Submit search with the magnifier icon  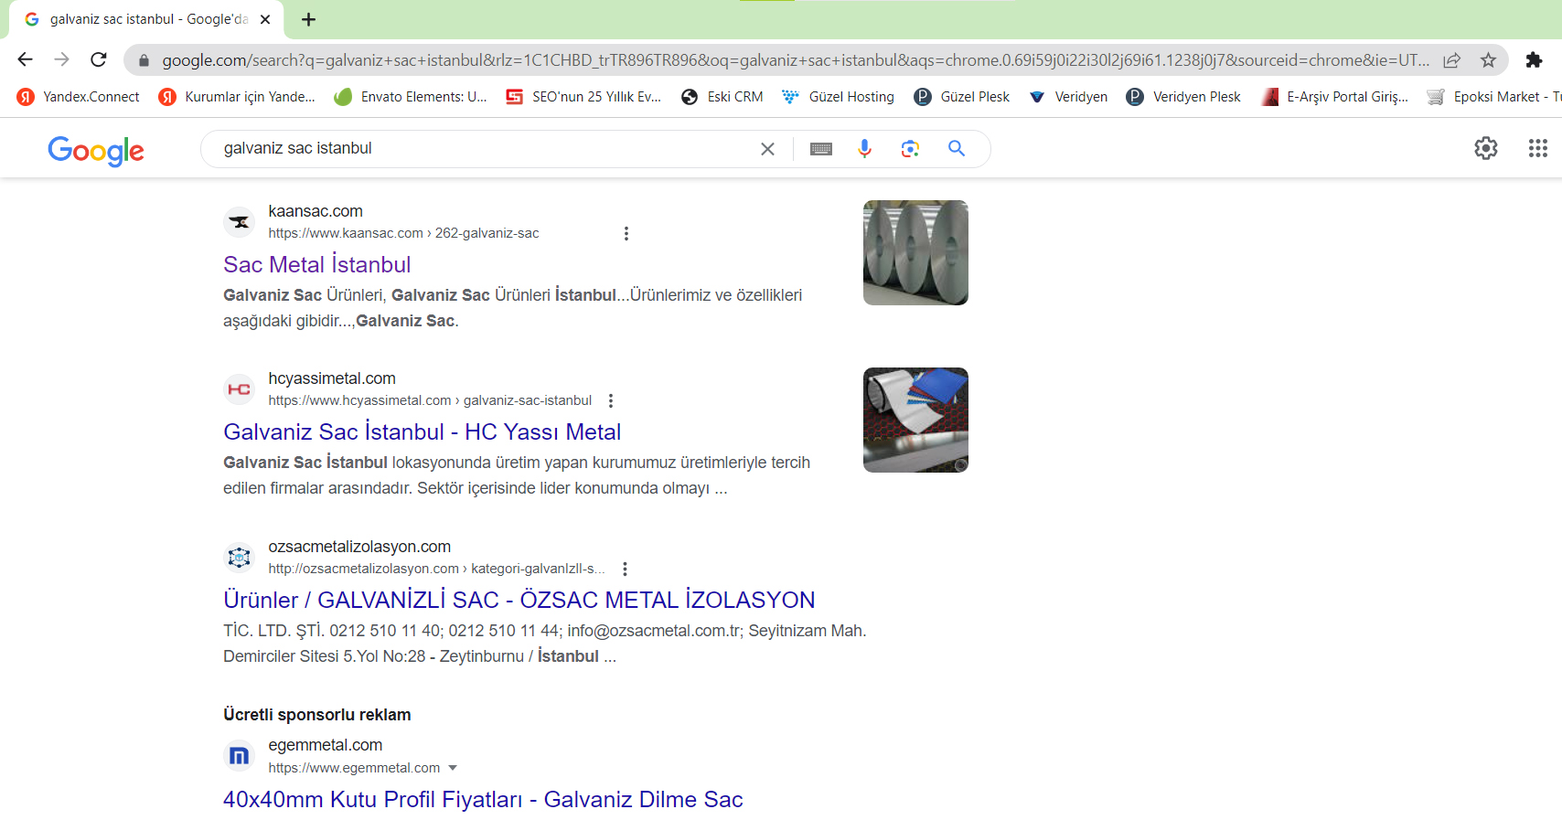pyautogui.click(x=957, y=148)
